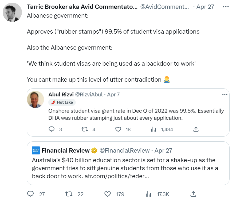This screenshot has height=199, width=232.
Task: Click Abul Rizvi's profile photo
Action: click(36, 99)
